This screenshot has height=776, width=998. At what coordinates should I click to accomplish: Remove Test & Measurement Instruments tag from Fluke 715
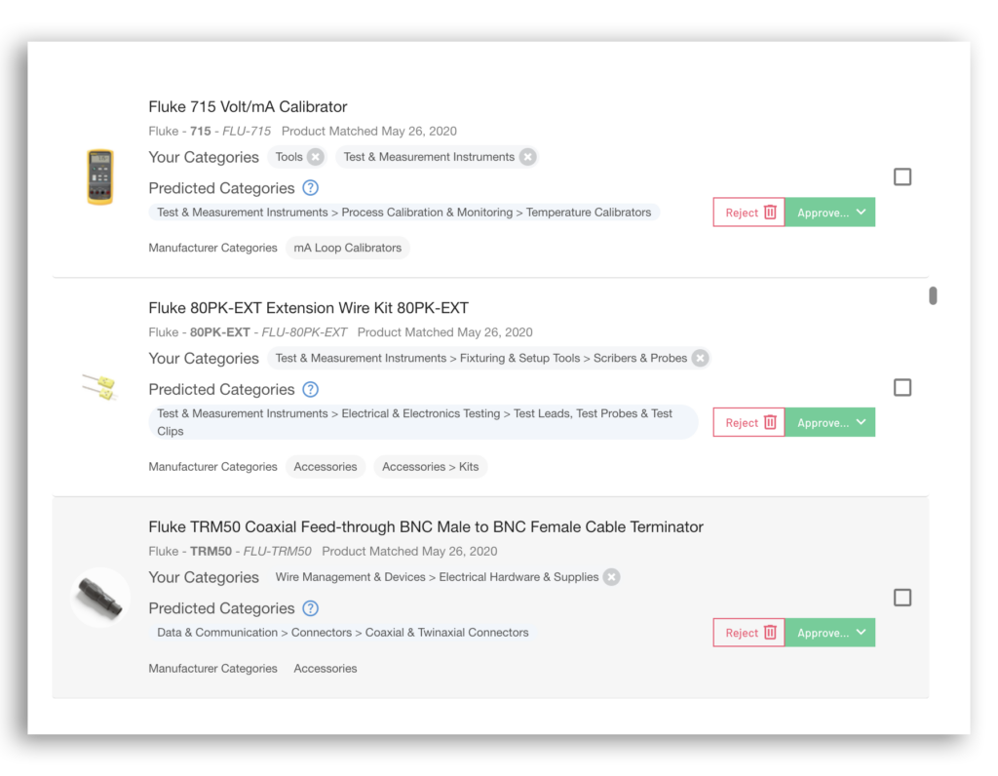coord(527,157)
